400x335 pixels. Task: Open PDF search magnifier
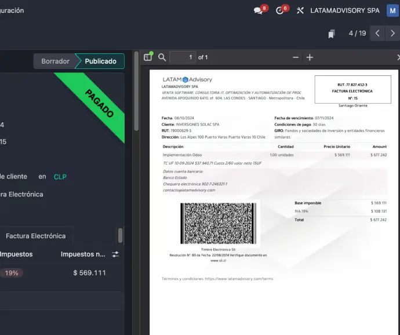[x=162, y=57]
